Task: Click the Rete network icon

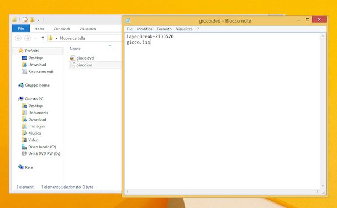Action: 21,167
